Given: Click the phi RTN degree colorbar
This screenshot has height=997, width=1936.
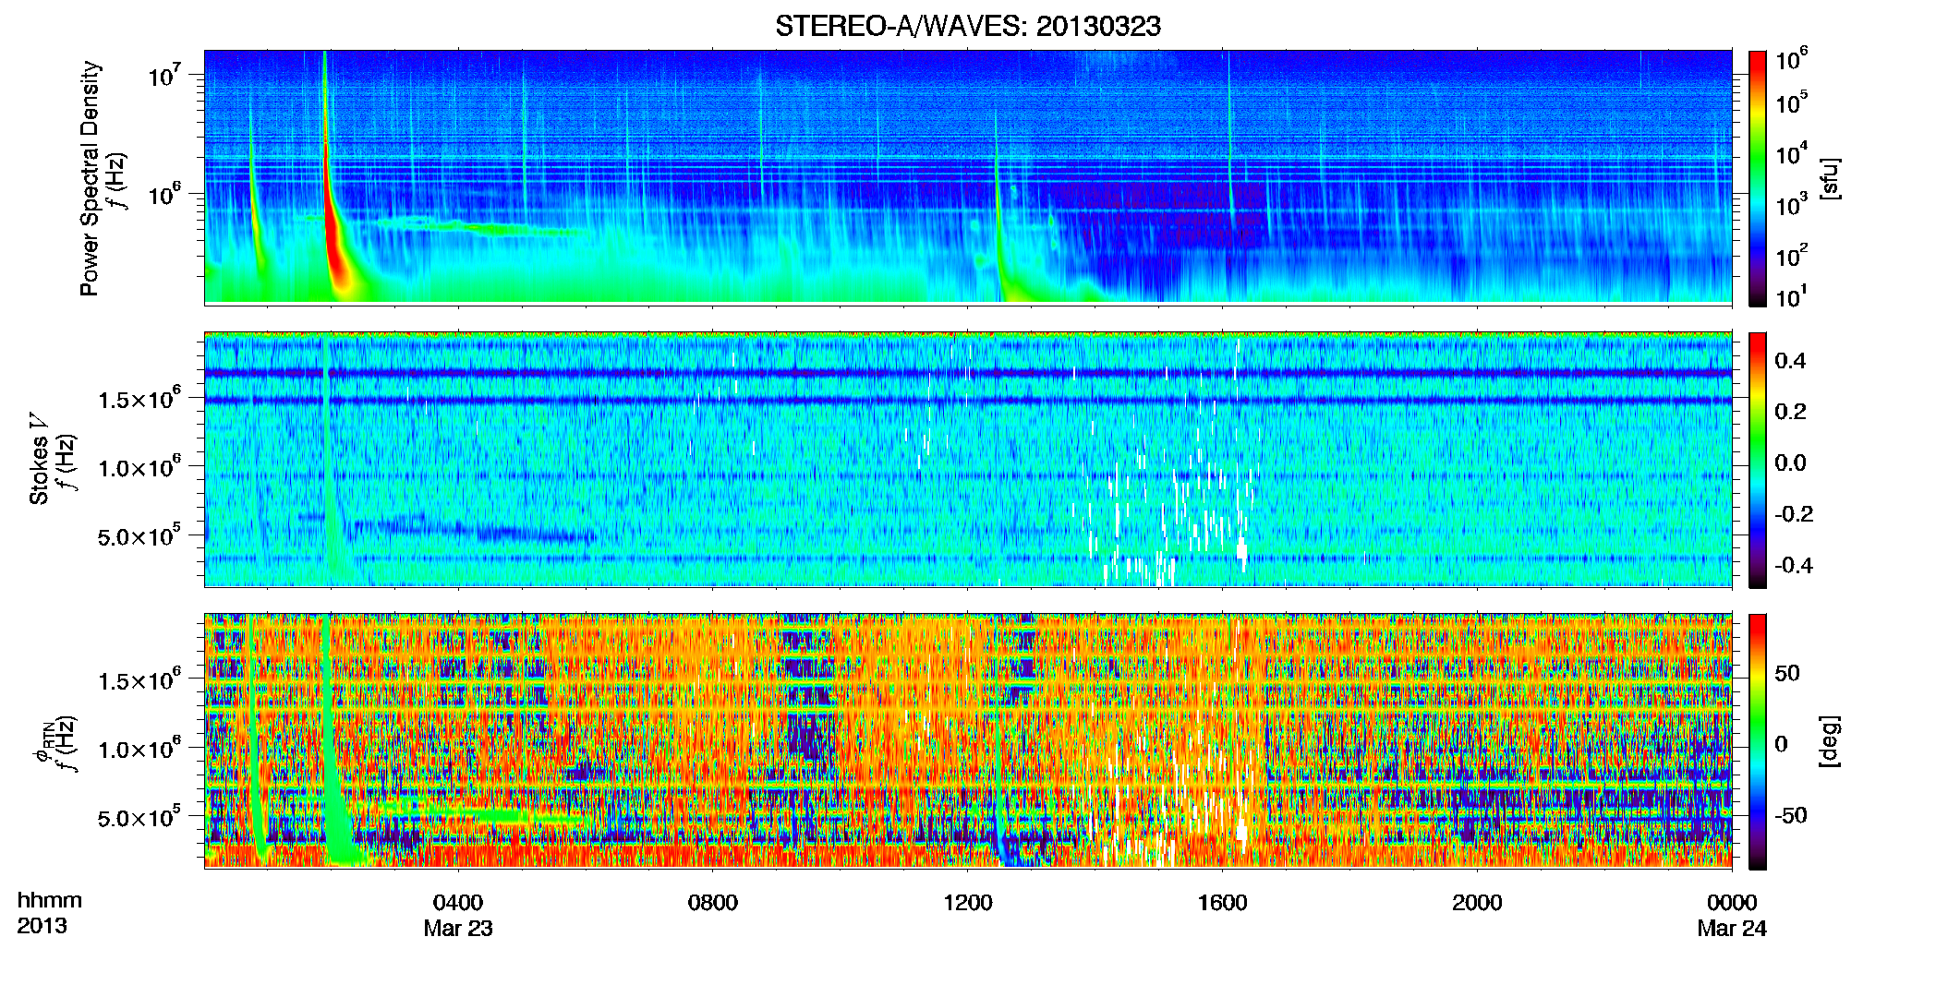Looking at the screenshot, I should coord(1758,741).
